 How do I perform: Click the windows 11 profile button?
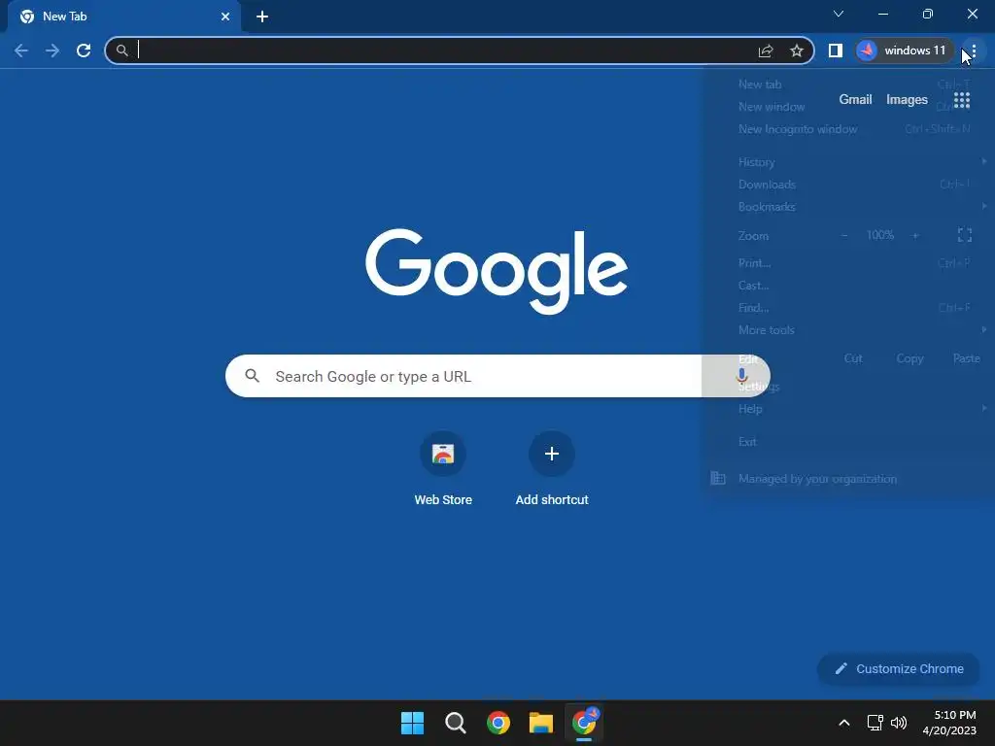pyautogui.click(x=905, y=51)
